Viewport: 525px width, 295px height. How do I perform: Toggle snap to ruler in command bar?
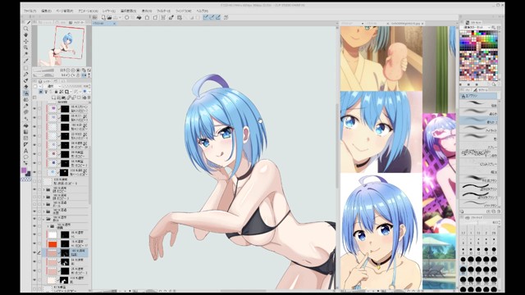pyautogui.click(x=206, y=17)
